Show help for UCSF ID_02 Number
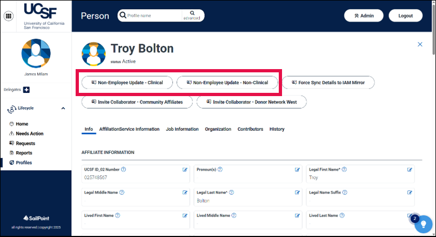436x237 pixels. (124, 170)
